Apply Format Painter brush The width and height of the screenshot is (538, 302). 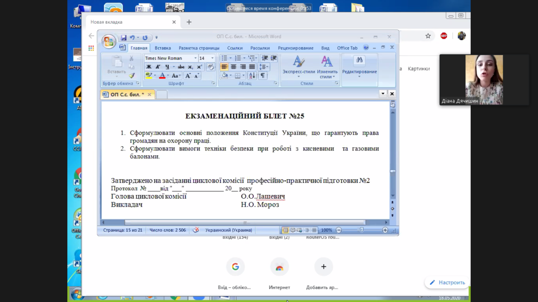coord(131,75)
